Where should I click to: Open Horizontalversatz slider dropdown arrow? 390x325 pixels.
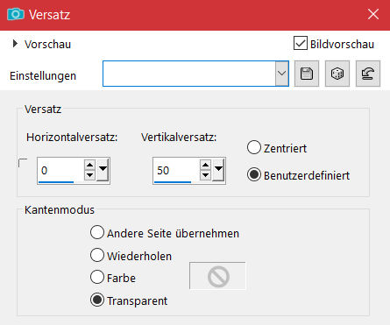point(103,170)
